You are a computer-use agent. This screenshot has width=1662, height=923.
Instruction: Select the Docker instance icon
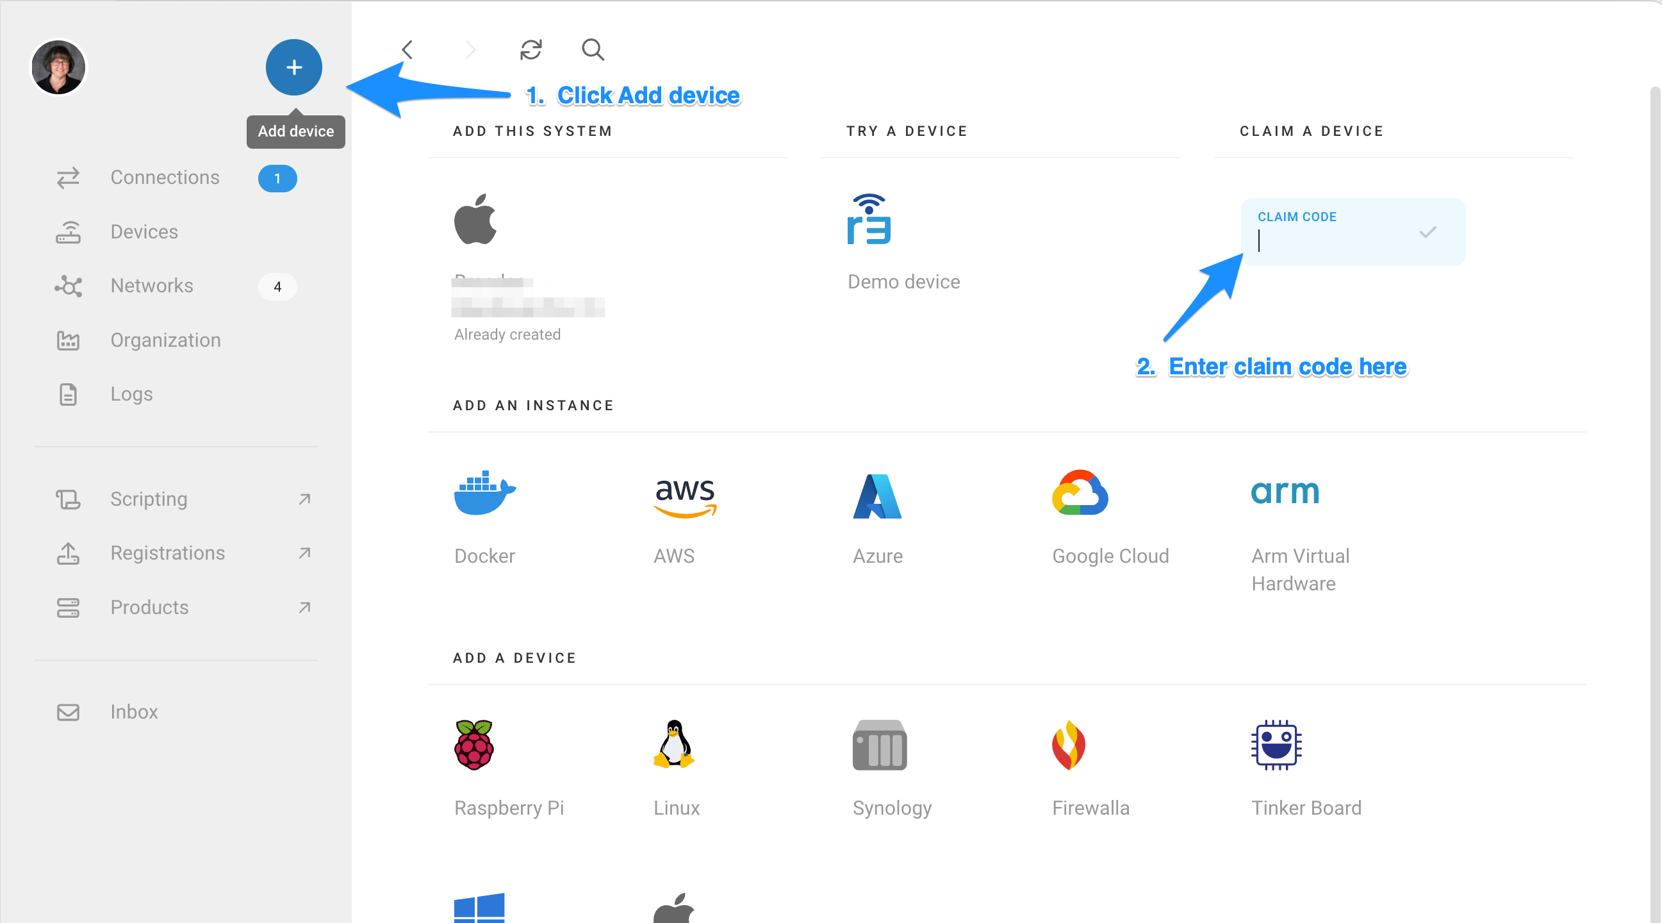[484, 494]
